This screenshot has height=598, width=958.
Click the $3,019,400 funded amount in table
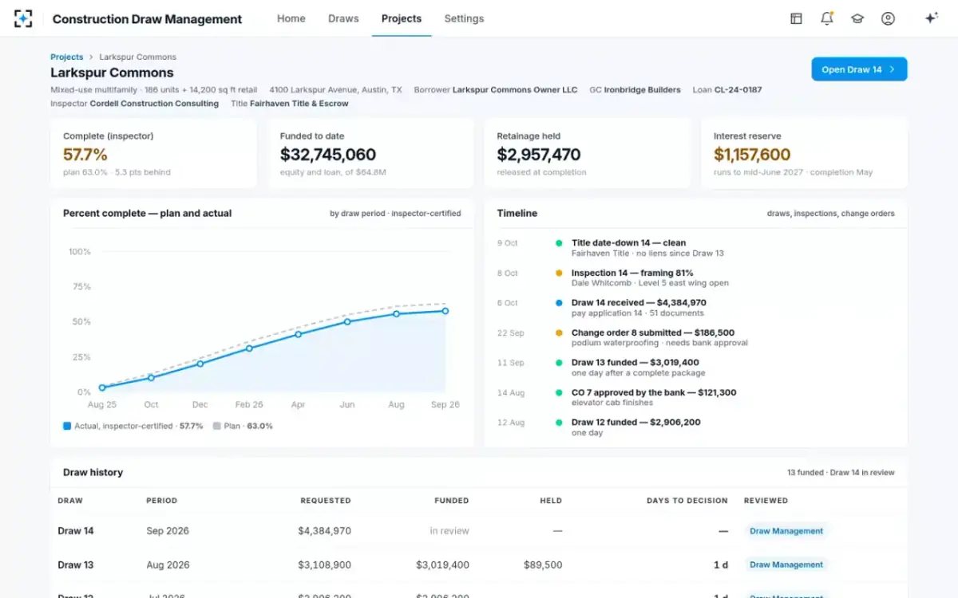click(442, 565)
